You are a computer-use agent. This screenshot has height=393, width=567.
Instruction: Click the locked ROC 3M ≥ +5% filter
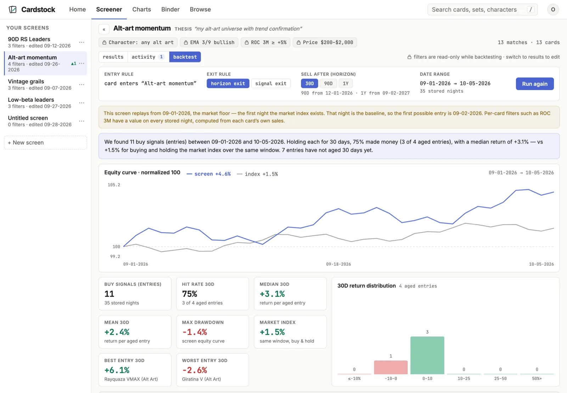(x=266, y=42)
